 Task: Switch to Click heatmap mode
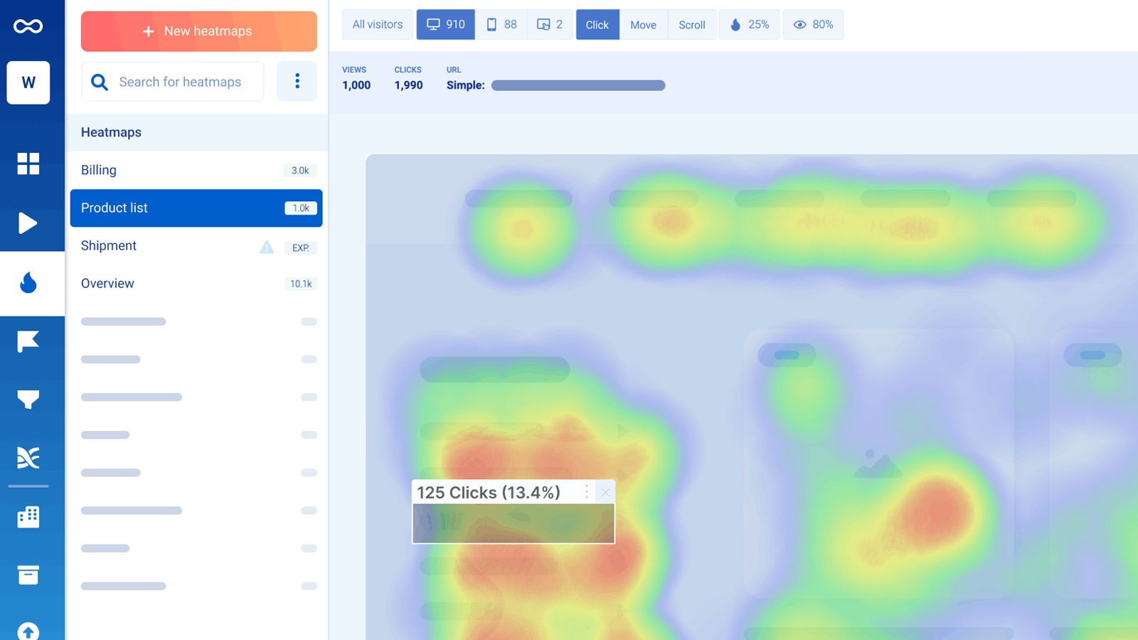click(x=597, y=25)
